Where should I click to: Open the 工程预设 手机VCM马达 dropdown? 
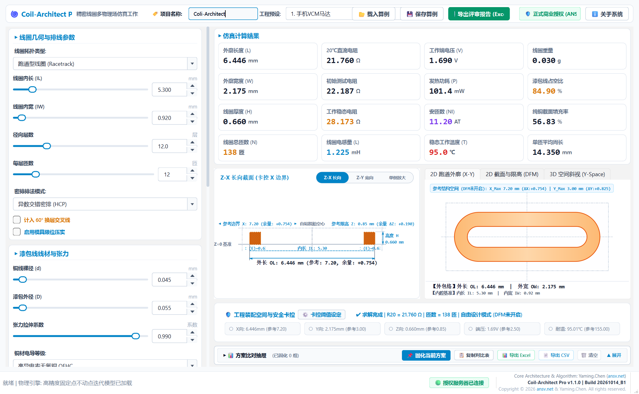[319, 14]
